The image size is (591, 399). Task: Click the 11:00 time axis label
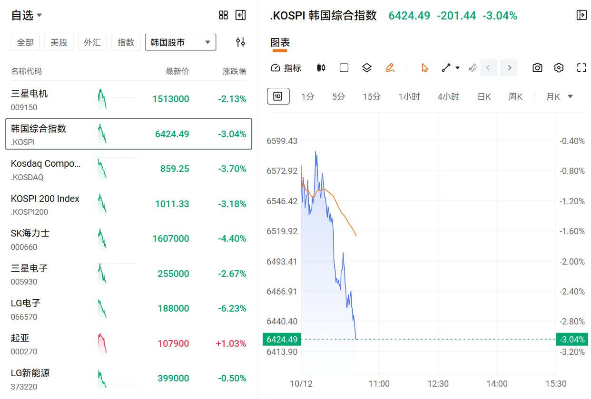point(379,384)
